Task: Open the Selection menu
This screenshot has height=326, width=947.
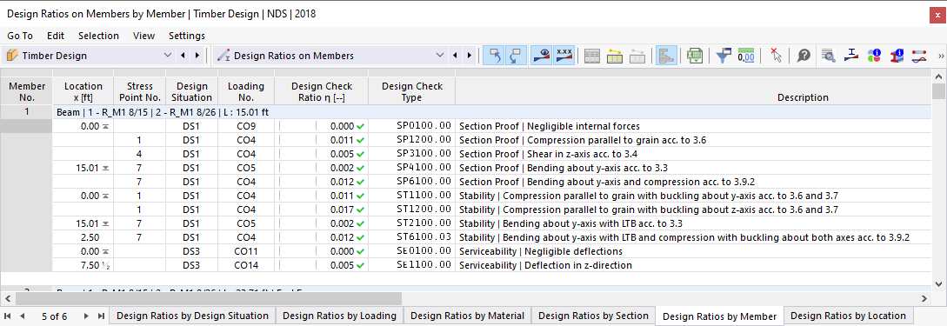Action: click(98, 36)
